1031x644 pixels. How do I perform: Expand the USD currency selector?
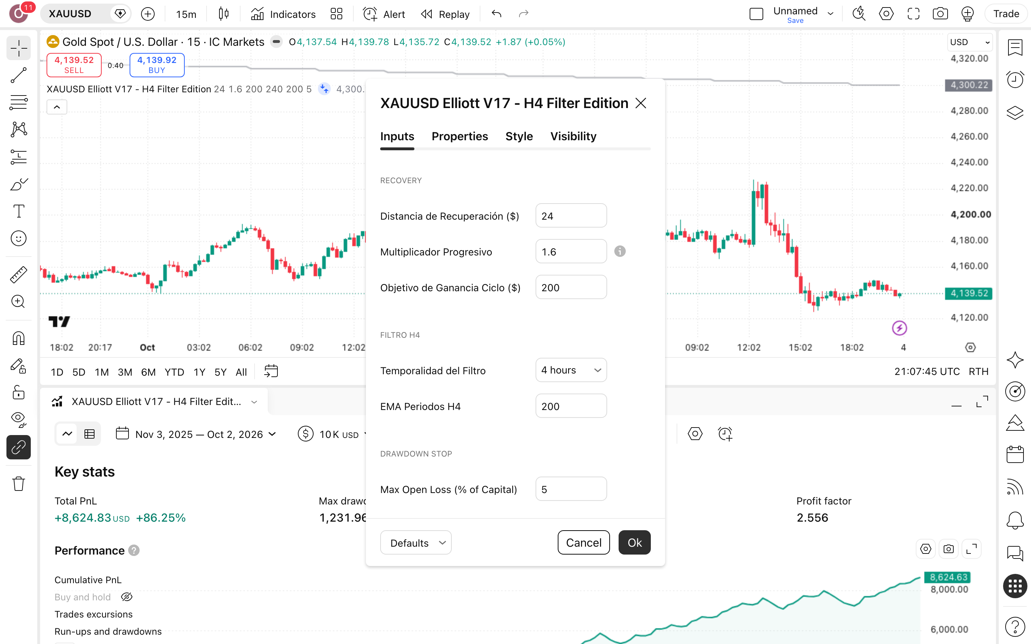pyautogui.click(x=970, y=42)
